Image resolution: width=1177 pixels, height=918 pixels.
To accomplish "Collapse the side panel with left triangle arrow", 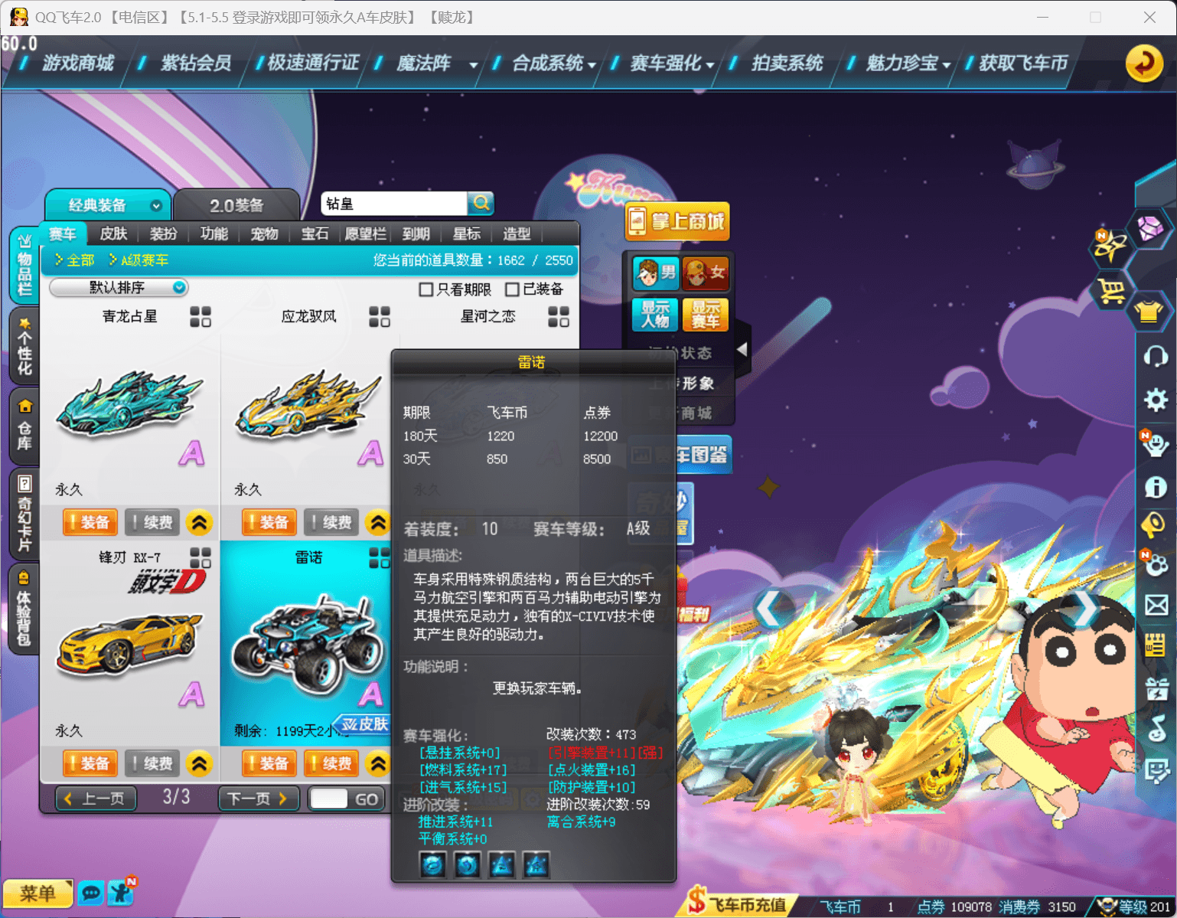I will [x=742, y=349].
